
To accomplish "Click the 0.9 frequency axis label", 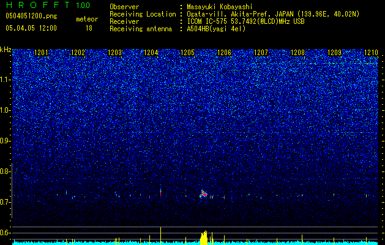I will tap(5, 141).
